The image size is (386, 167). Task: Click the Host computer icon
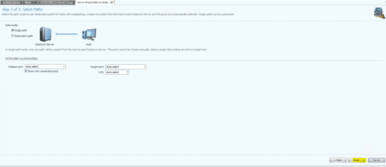coord(88,35)
